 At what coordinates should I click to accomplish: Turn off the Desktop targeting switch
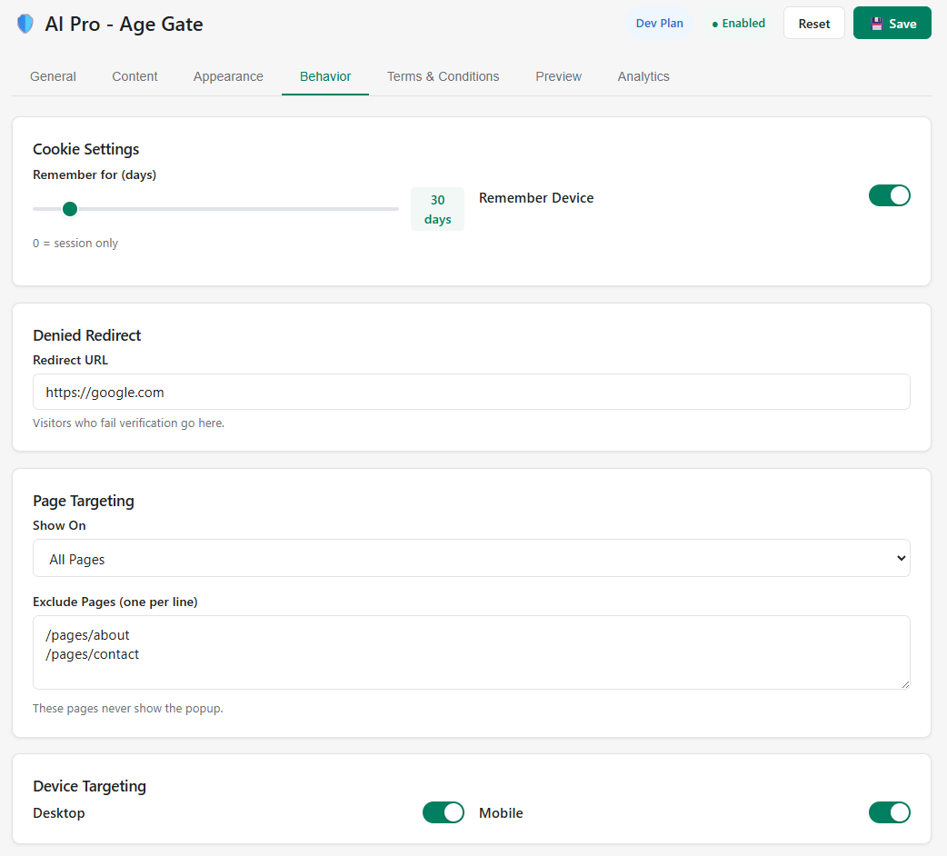click(443, 812)
